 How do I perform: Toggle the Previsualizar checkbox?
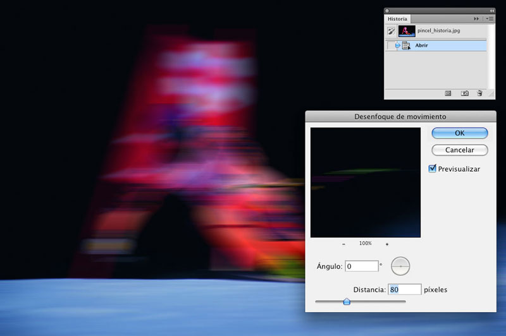432,169
